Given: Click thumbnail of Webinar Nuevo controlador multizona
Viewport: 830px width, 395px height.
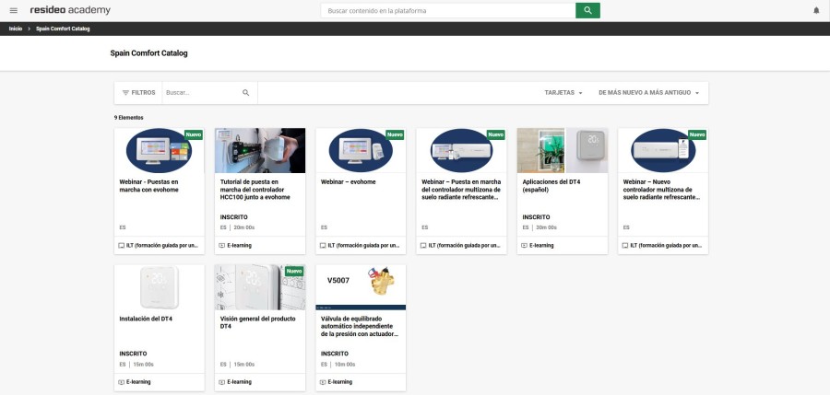Looking at the screenshot, I should [663, 150].
